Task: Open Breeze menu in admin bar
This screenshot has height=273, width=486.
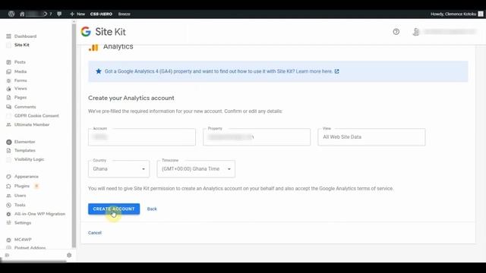Action: [125, 14]
